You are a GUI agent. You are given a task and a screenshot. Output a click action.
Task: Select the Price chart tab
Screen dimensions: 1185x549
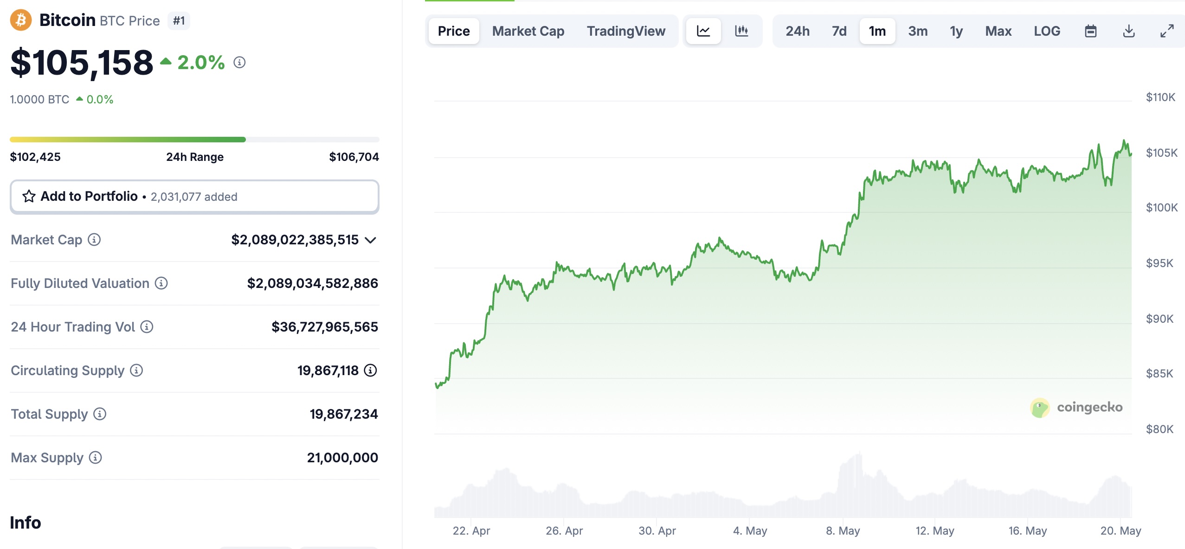pyautogui.click(x=454, y=31)
